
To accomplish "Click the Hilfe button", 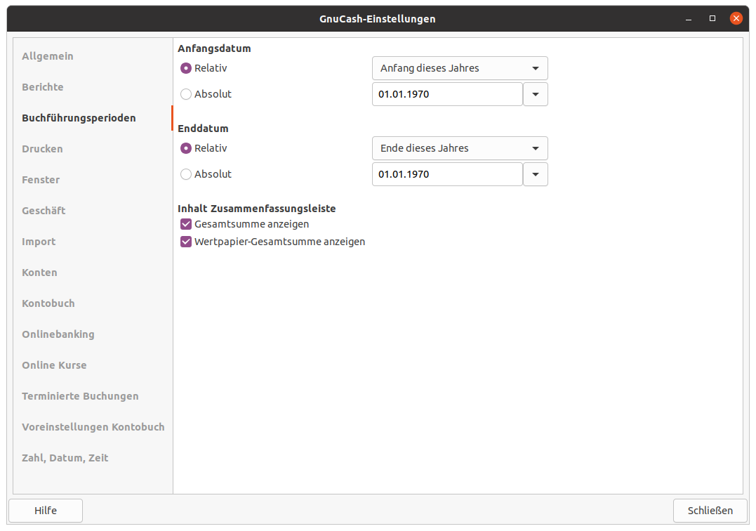I will [46, 511].
